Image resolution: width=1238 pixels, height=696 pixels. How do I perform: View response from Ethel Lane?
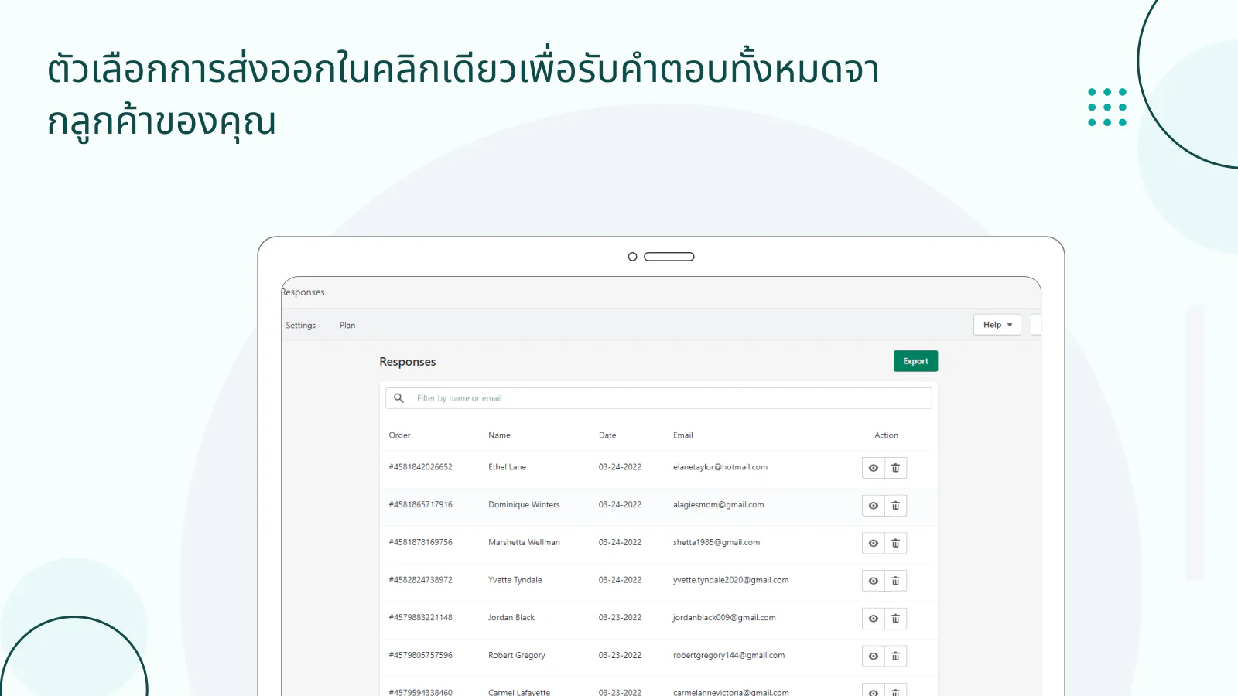tap(874, 468)
